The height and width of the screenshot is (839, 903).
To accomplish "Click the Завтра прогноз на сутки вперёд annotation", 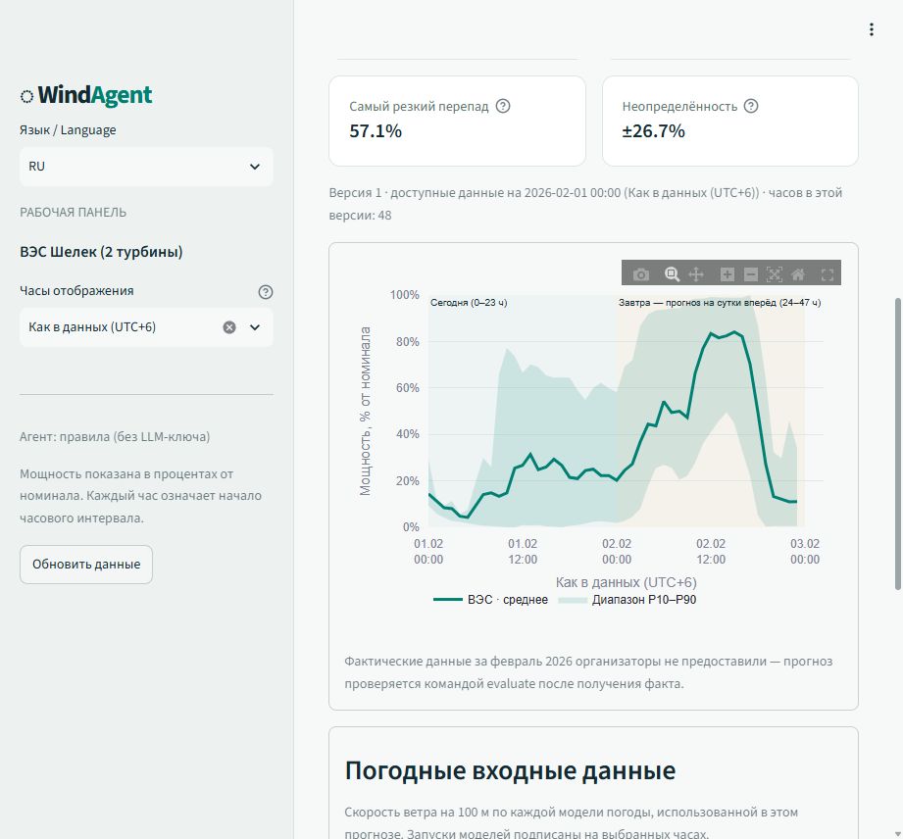I will point(720,302).
